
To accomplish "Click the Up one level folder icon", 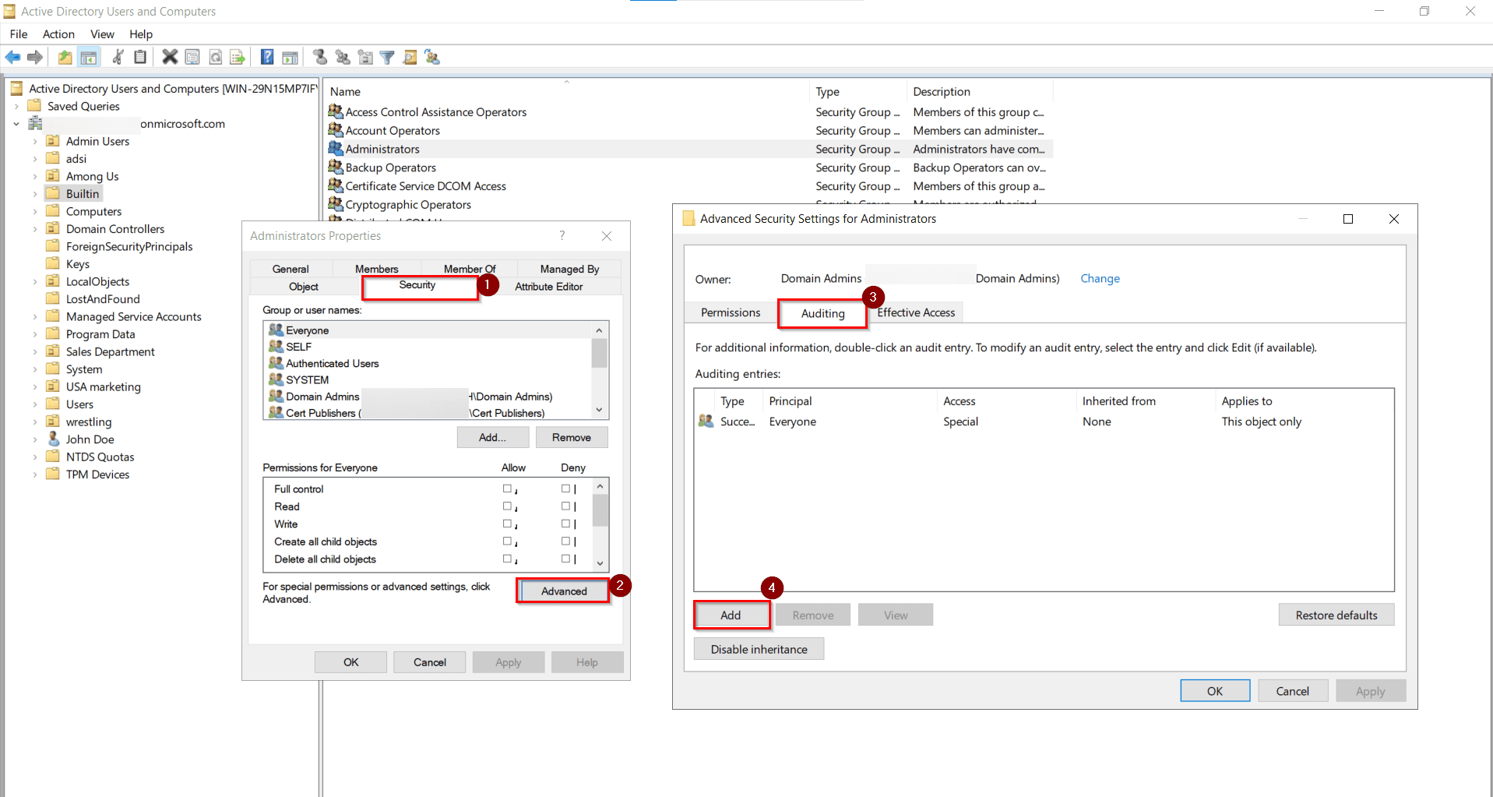I will (x=64, y=57).
